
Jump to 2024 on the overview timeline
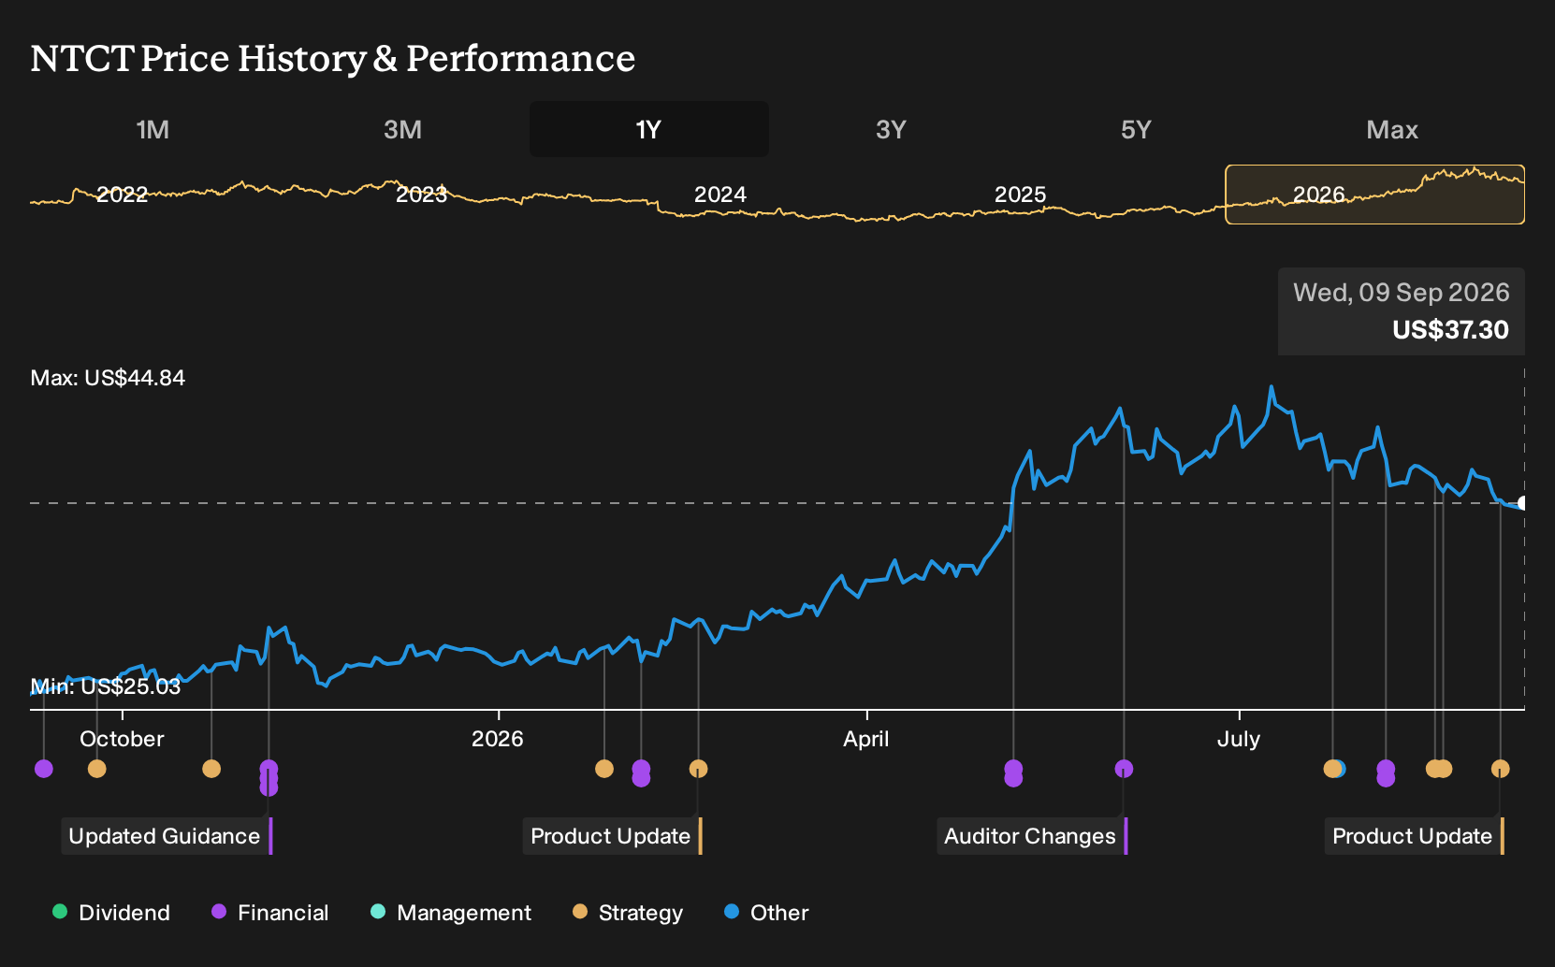point(720,195)
